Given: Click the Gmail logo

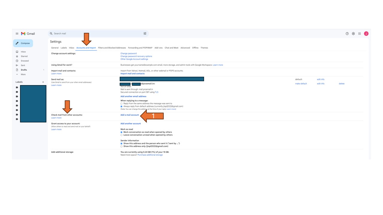Looking at the screenshot, I should coord(28,34).
